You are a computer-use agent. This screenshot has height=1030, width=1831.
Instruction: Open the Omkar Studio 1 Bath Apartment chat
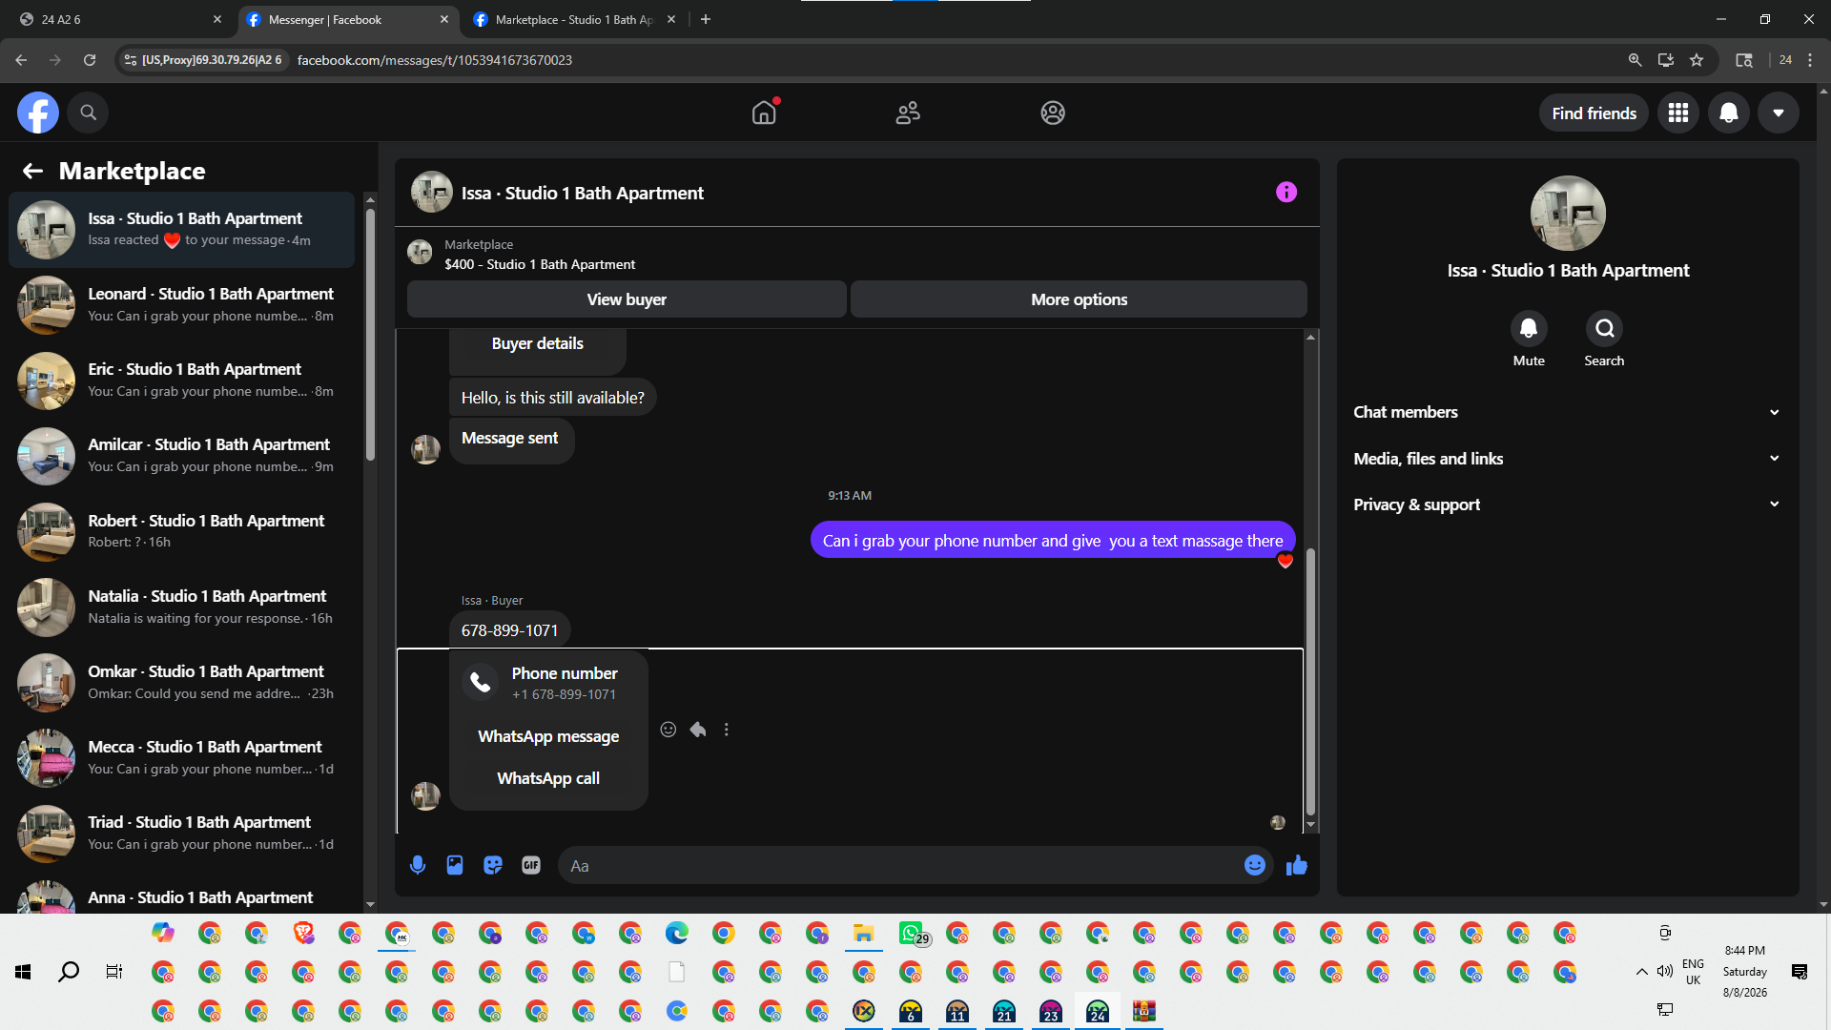pos(181,682)
